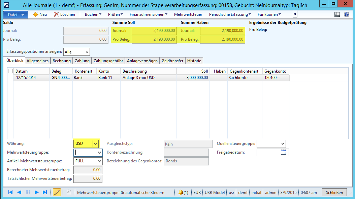Open the Finanzdimensionen menu
Image resolution: width=355 pixels, height=199 pixels.
148,14
